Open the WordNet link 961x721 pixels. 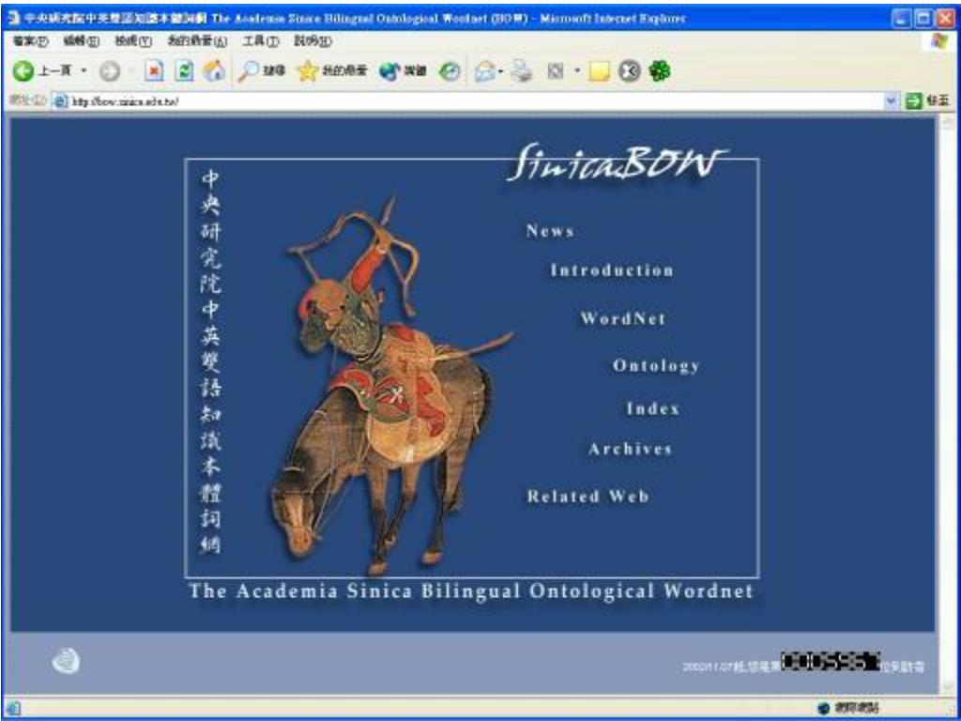[623, 318]
